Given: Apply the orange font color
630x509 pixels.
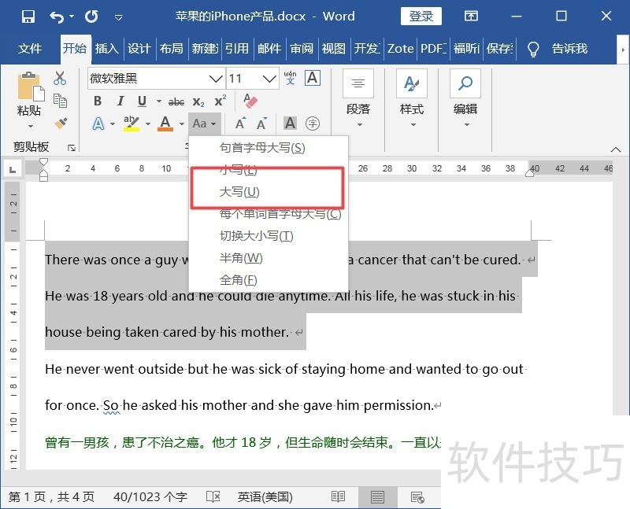Looking at the screenshot, I should click(165, 124).
